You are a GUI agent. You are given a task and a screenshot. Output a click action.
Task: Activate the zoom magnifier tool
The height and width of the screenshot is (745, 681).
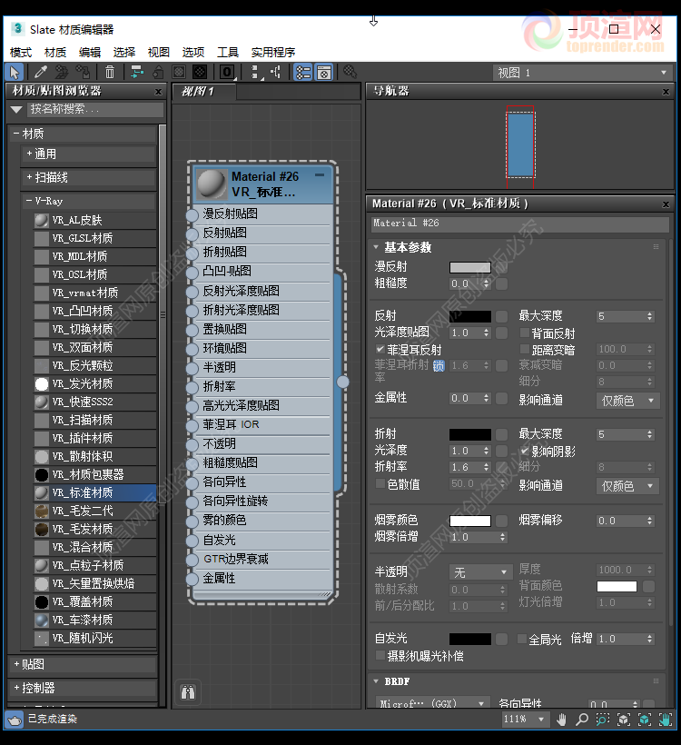click(x=582, y=720)
